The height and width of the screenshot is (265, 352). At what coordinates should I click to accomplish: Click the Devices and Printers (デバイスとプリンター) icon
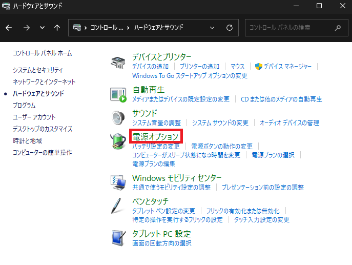(119, 64)
